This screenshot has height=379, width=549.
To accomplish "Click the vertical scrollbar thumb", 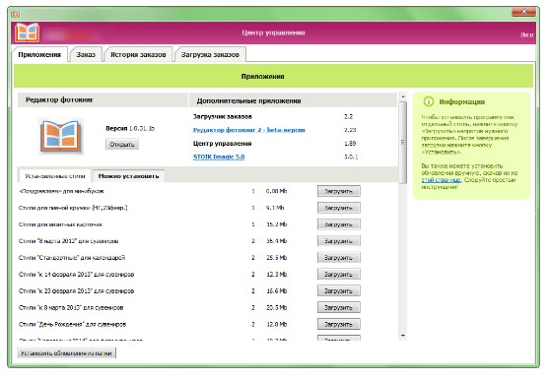I will (403, 143).
